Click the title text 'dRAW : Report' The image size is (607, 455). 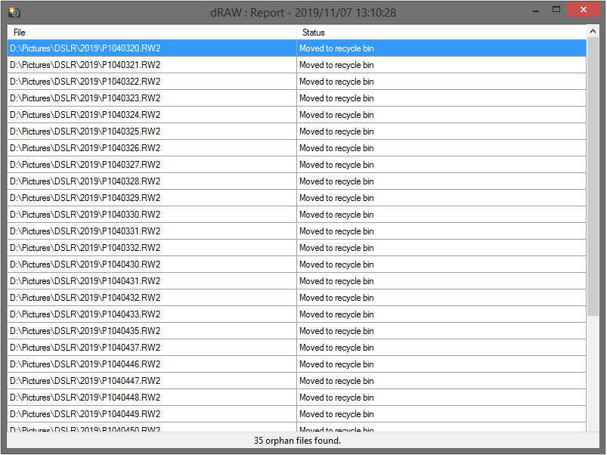click(x=247, y=13)
